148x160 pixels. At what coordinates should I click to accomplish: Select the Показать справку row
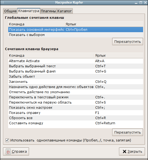(x=76, y=113)
